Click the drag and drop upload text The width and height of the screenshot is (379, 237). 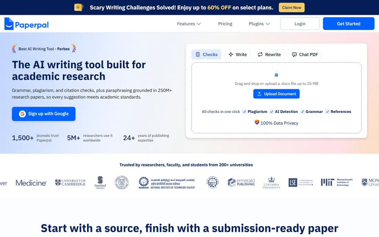click(276, 84)
